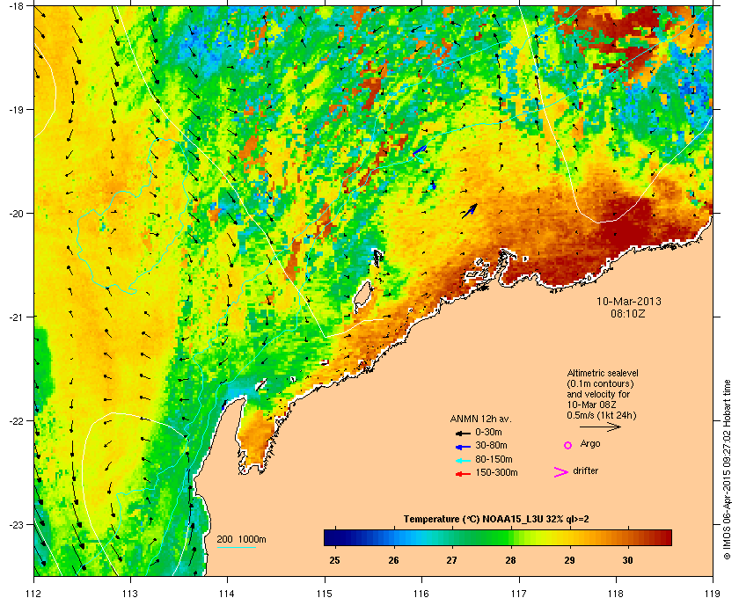Click the blue 30-80m legend arrow
Image resolution: width=739 pixels, height=598 pixels.
coord(463,446)
